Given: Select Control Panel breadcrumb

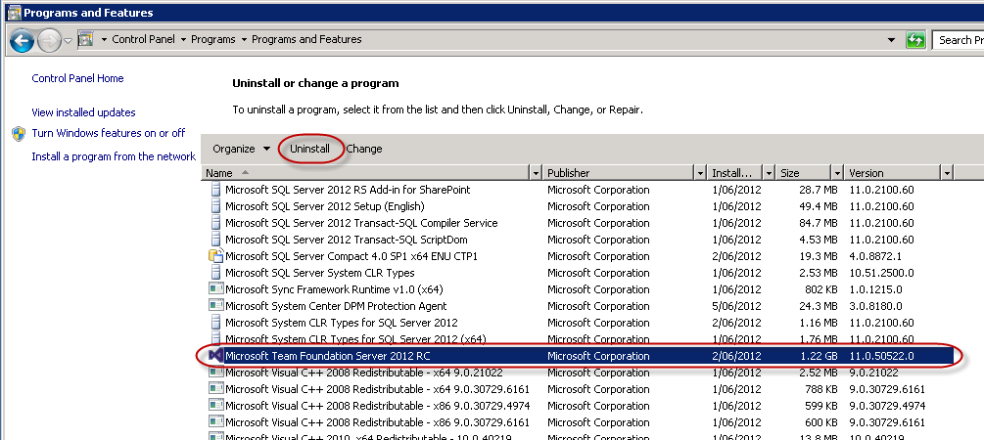Looking at the screenshot, I should tap(143, 39).
